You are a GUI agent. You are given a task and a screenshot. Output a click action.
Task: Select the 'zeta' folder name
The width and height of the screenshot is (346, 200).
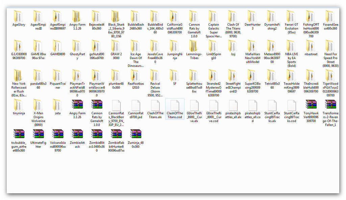pos(58,113)
